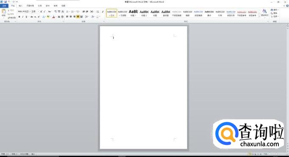
Task: Toggle Bold formatting in the ribbon
Action: coord(19,17)
